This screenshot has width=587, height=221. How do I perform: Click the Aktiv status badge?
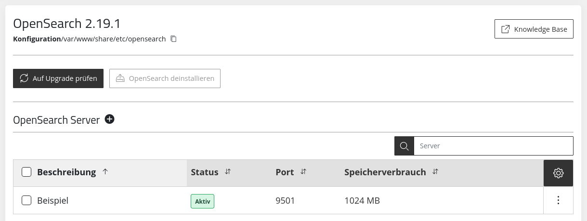(x=202, y=201)
